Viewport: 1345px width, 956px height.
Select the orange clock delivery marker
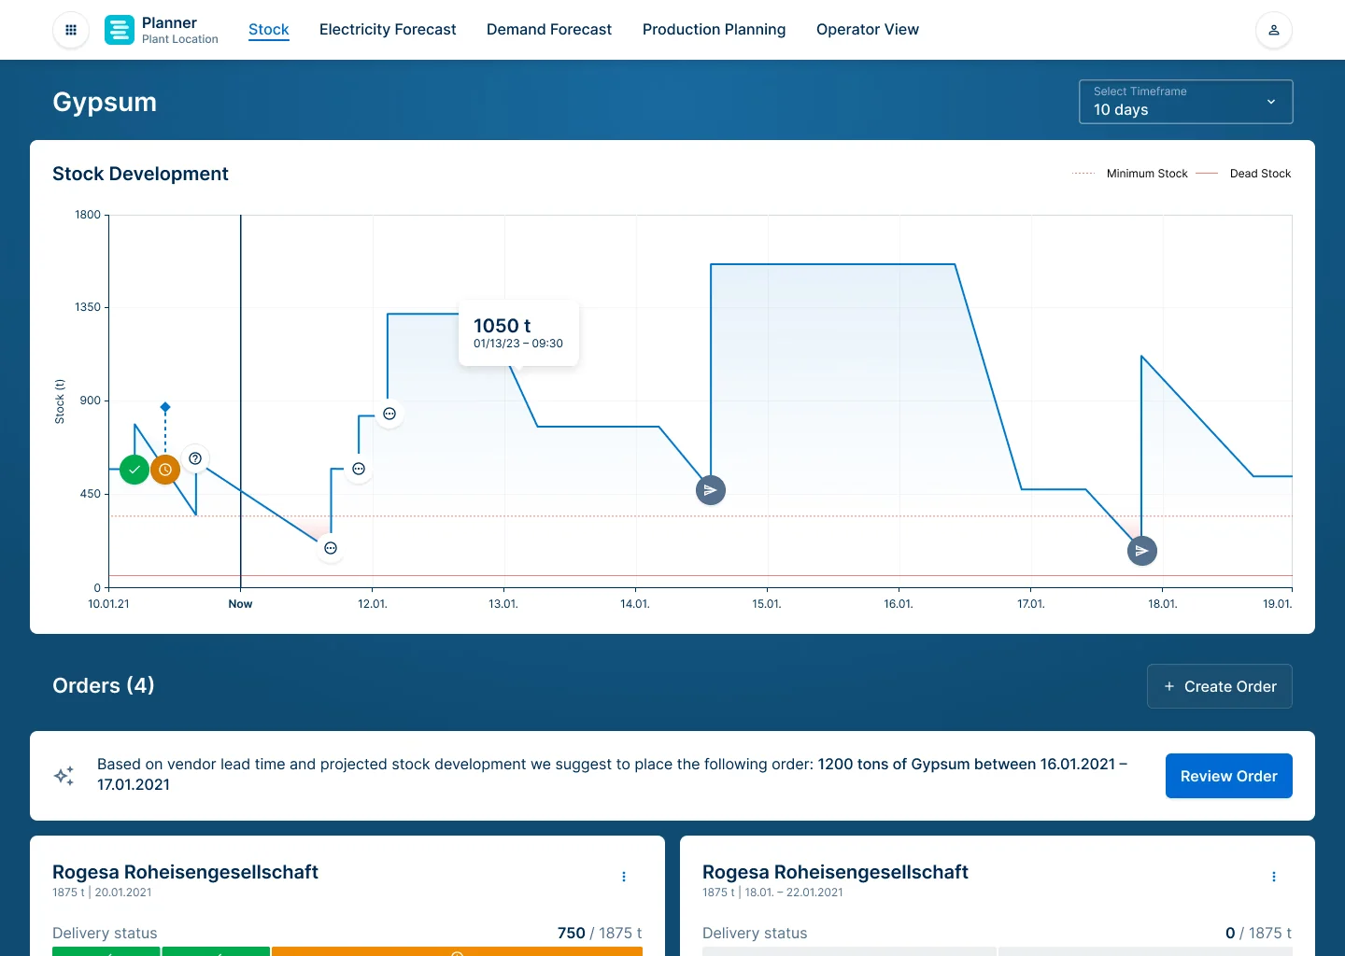(x=165, y=469)
